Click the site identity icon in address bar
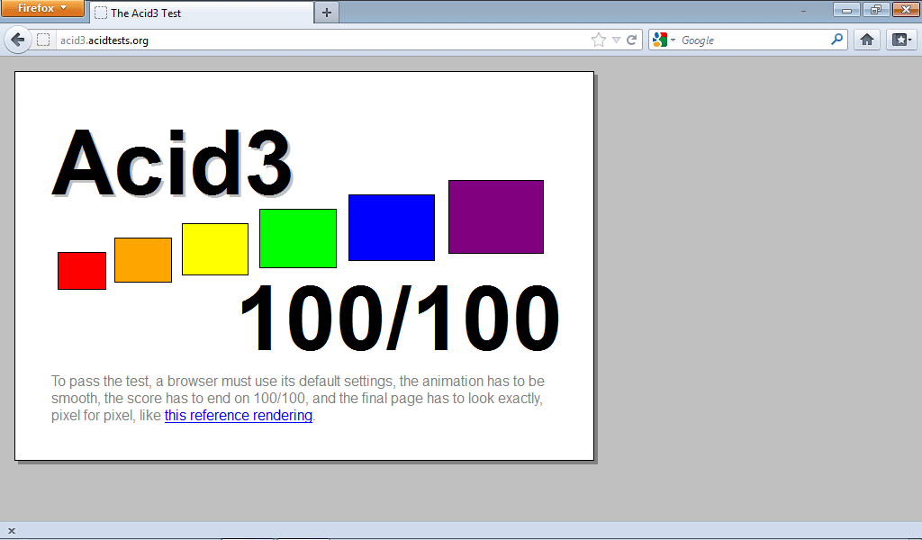Viewport: 922px width, 540px height. (43, 40)
